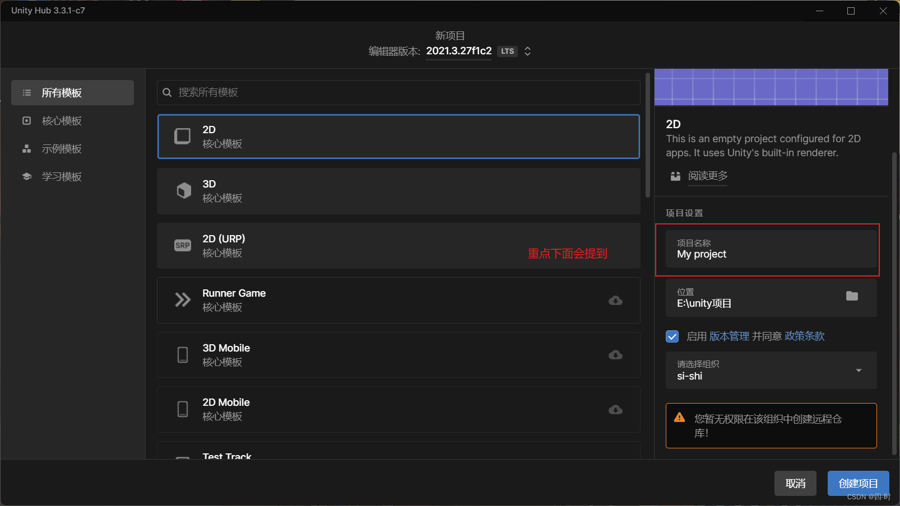Maximize the Unity Hub window
Screen dimensions: 900x506
pyautogui.click(x=851, y=11)
